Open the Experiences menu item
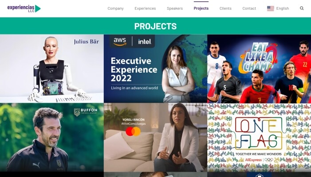Image resolution: width=311 pixels, height=177 pixels. coord(145,8)
